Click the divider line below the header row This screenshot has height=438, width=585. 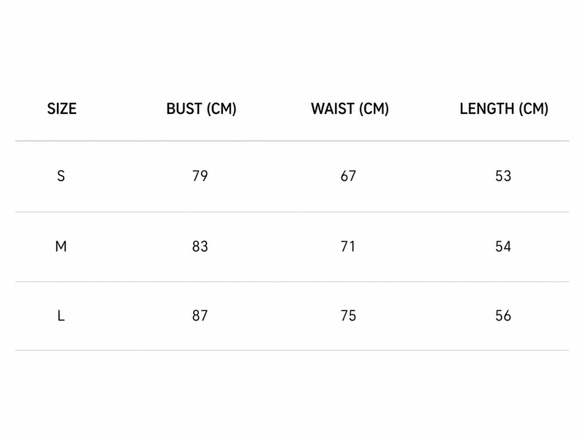pyautogui.click(x=292, y=141)
